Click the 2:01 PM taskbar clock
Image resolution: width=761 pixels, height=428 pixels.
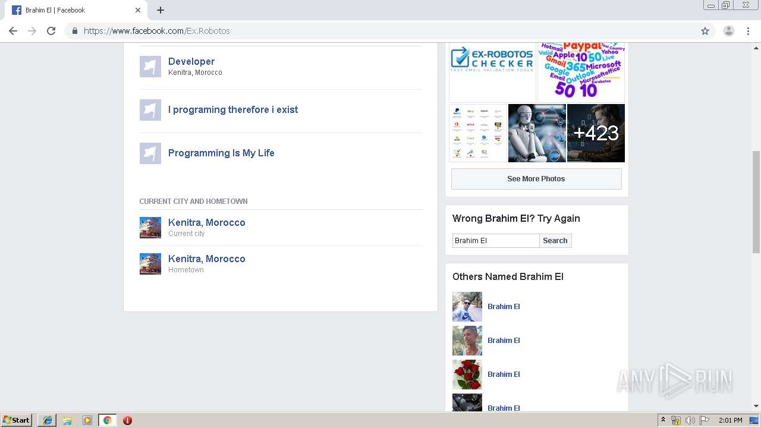(730, 420)
